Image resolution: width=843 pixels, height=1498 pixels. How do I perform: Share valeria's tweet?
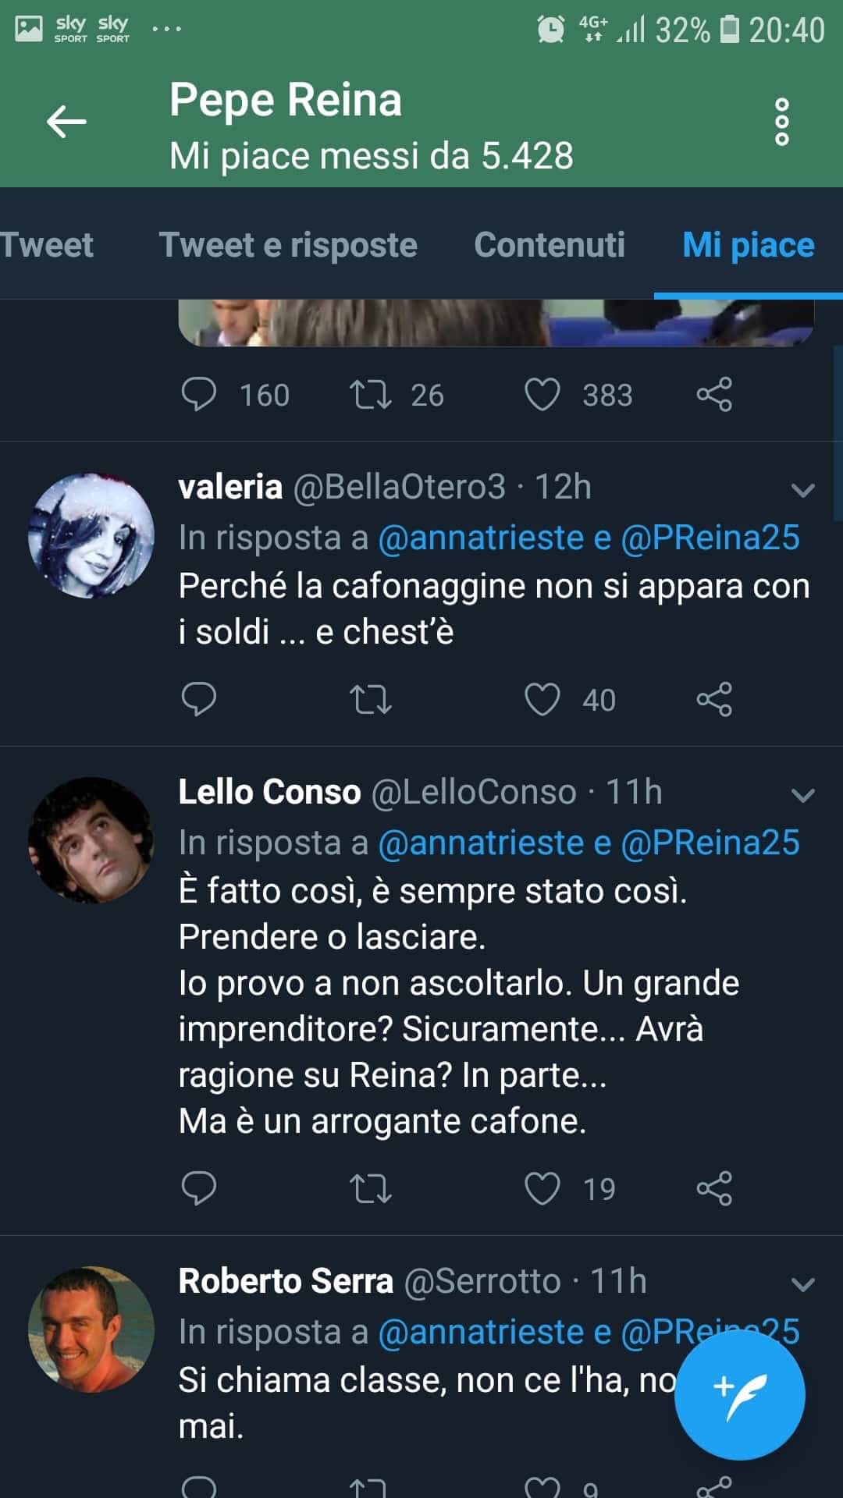714,699
